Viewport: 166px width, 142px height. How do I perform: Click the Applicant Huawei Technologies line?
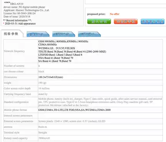(x=27, y=10)
